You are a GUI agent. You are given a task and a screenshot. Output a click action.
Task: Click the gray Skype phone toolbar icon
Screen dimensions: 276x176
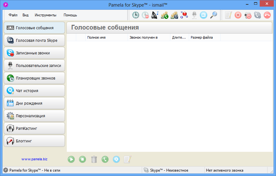tap(257, 15)
